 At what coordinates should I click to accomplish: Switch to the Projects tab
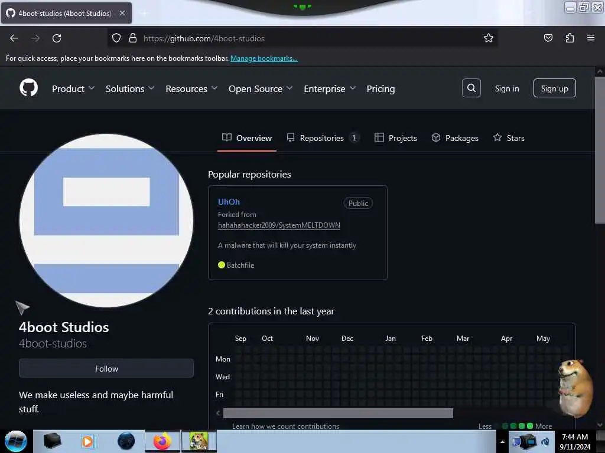tap(395, 138)
